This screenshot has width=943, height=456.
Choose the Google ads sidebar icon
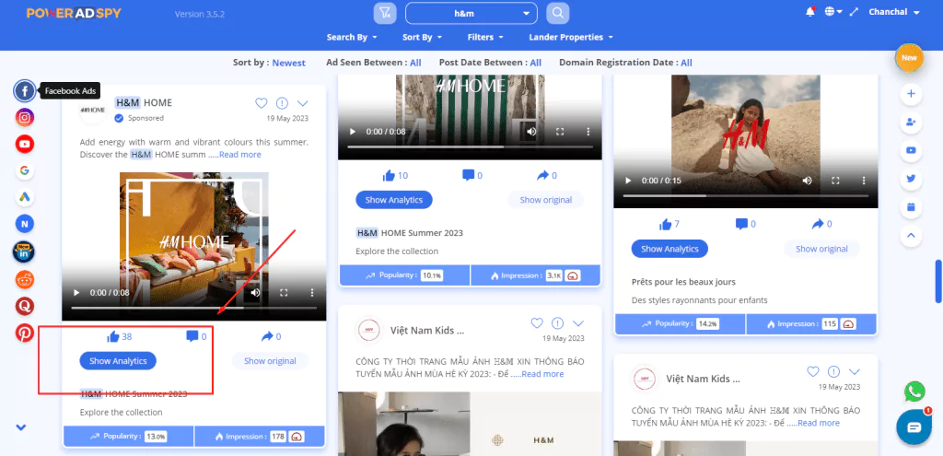tap(25, 170)
